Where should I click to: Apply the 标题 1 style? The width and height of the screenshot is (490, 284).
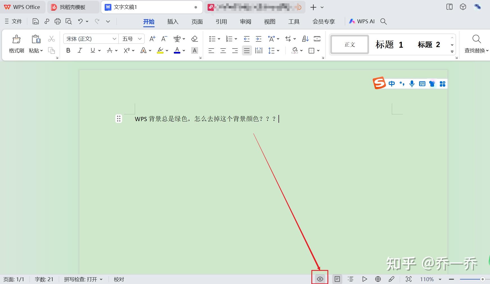[389, 44]
